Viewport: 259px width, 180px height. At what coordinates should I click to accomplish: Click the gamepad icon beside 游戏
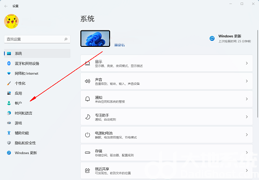pyautogui.click(x=9, y=123)
